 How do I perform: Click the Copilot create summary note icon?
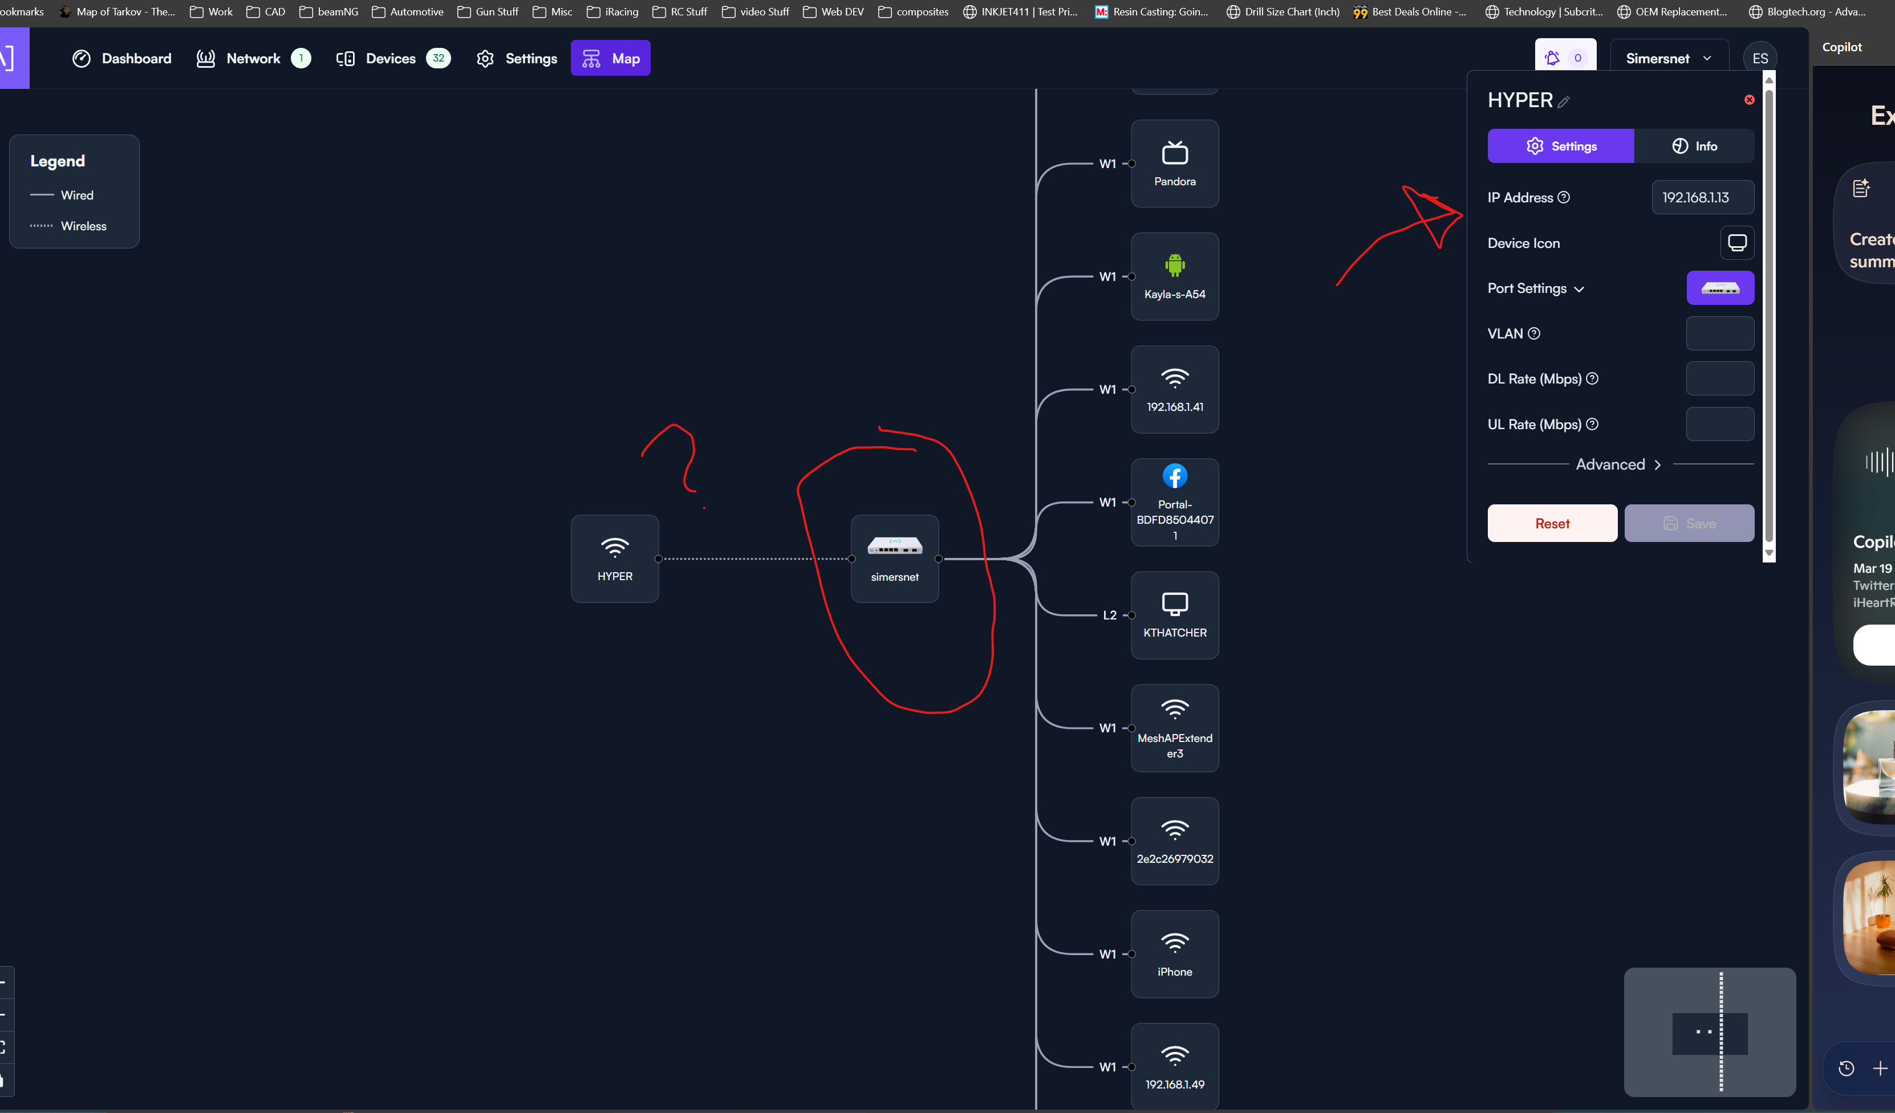point(1861,189)
